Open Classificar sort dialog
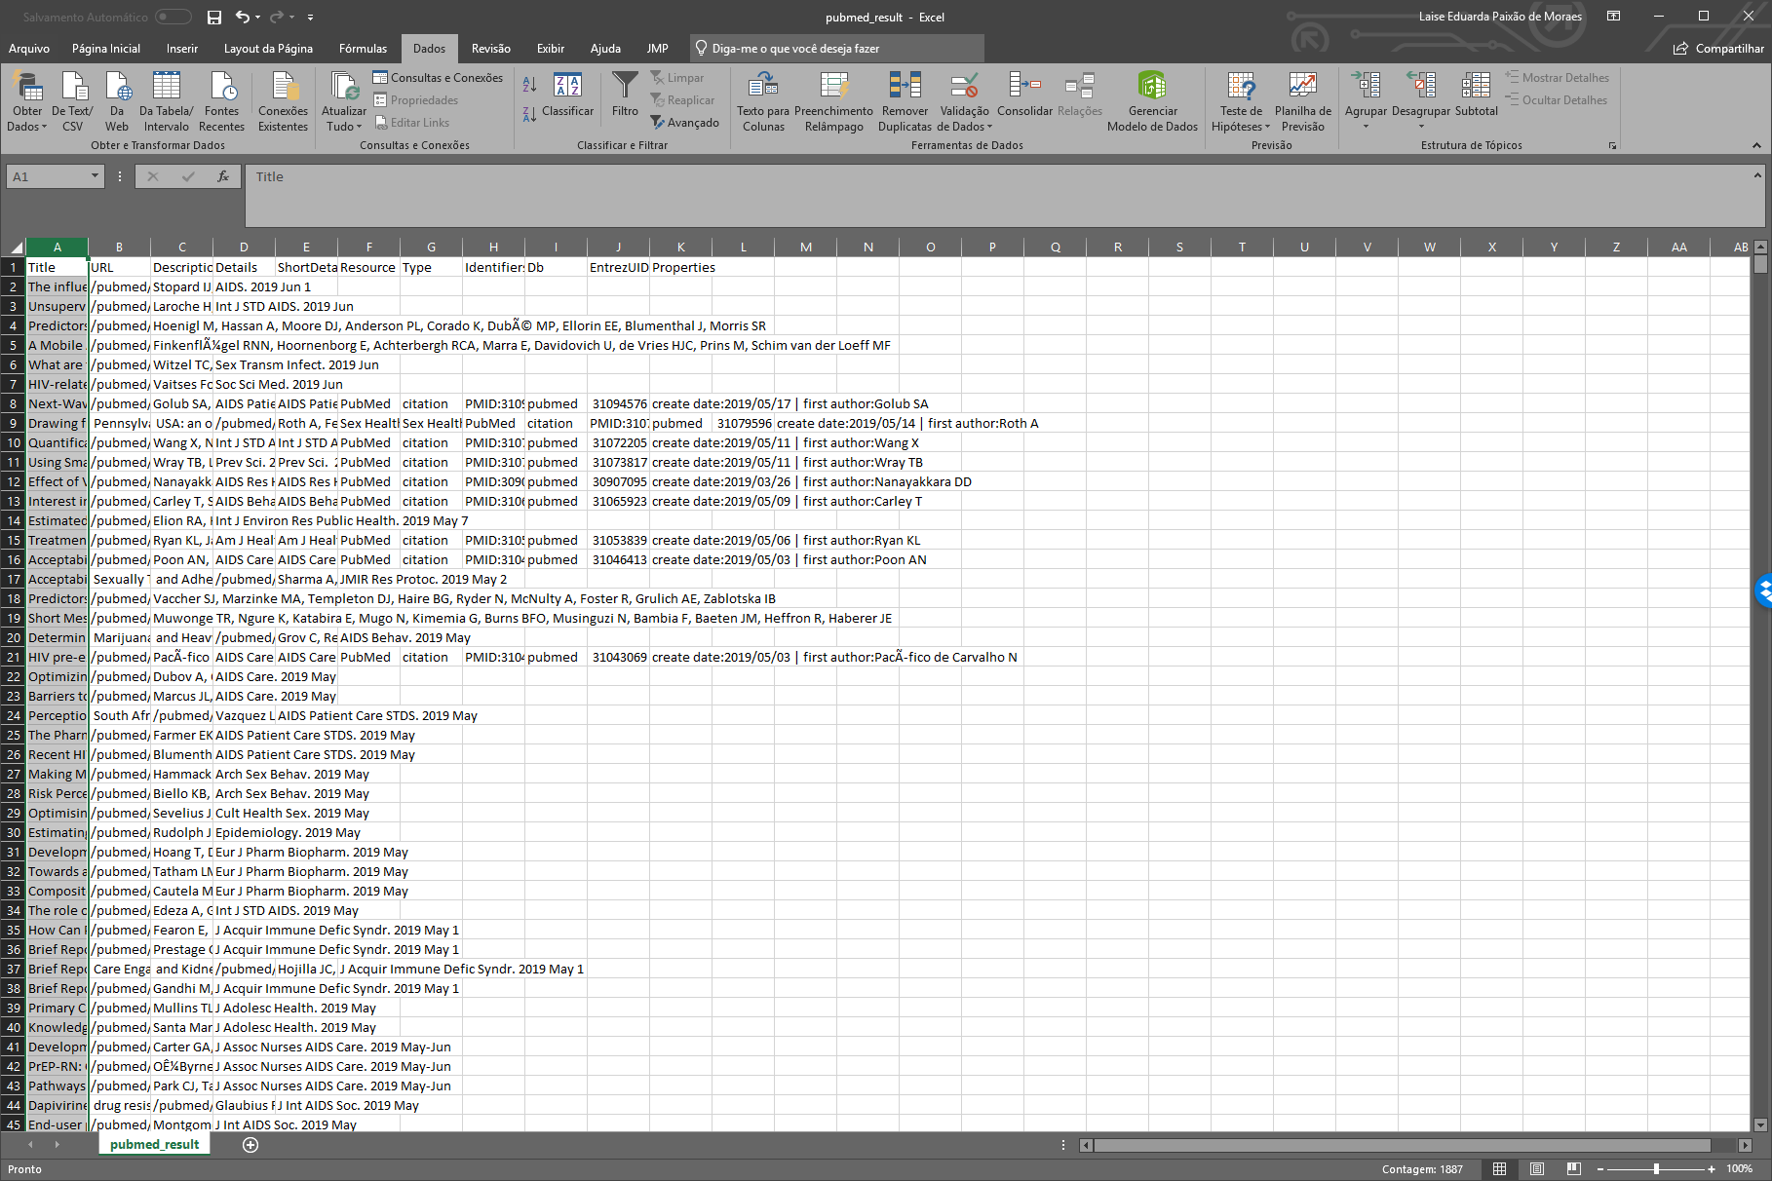Viewport: 1772px width, 1181px height. pyautogui.click(x=567, y=95)
